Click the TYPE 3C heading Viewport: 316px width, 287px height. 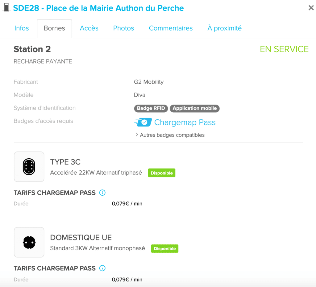[x=65, y=162]
